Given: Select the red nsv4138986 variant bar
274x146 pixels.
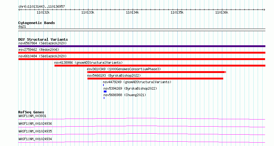Looking at the screenshot, I should click(x=160, y=66).
